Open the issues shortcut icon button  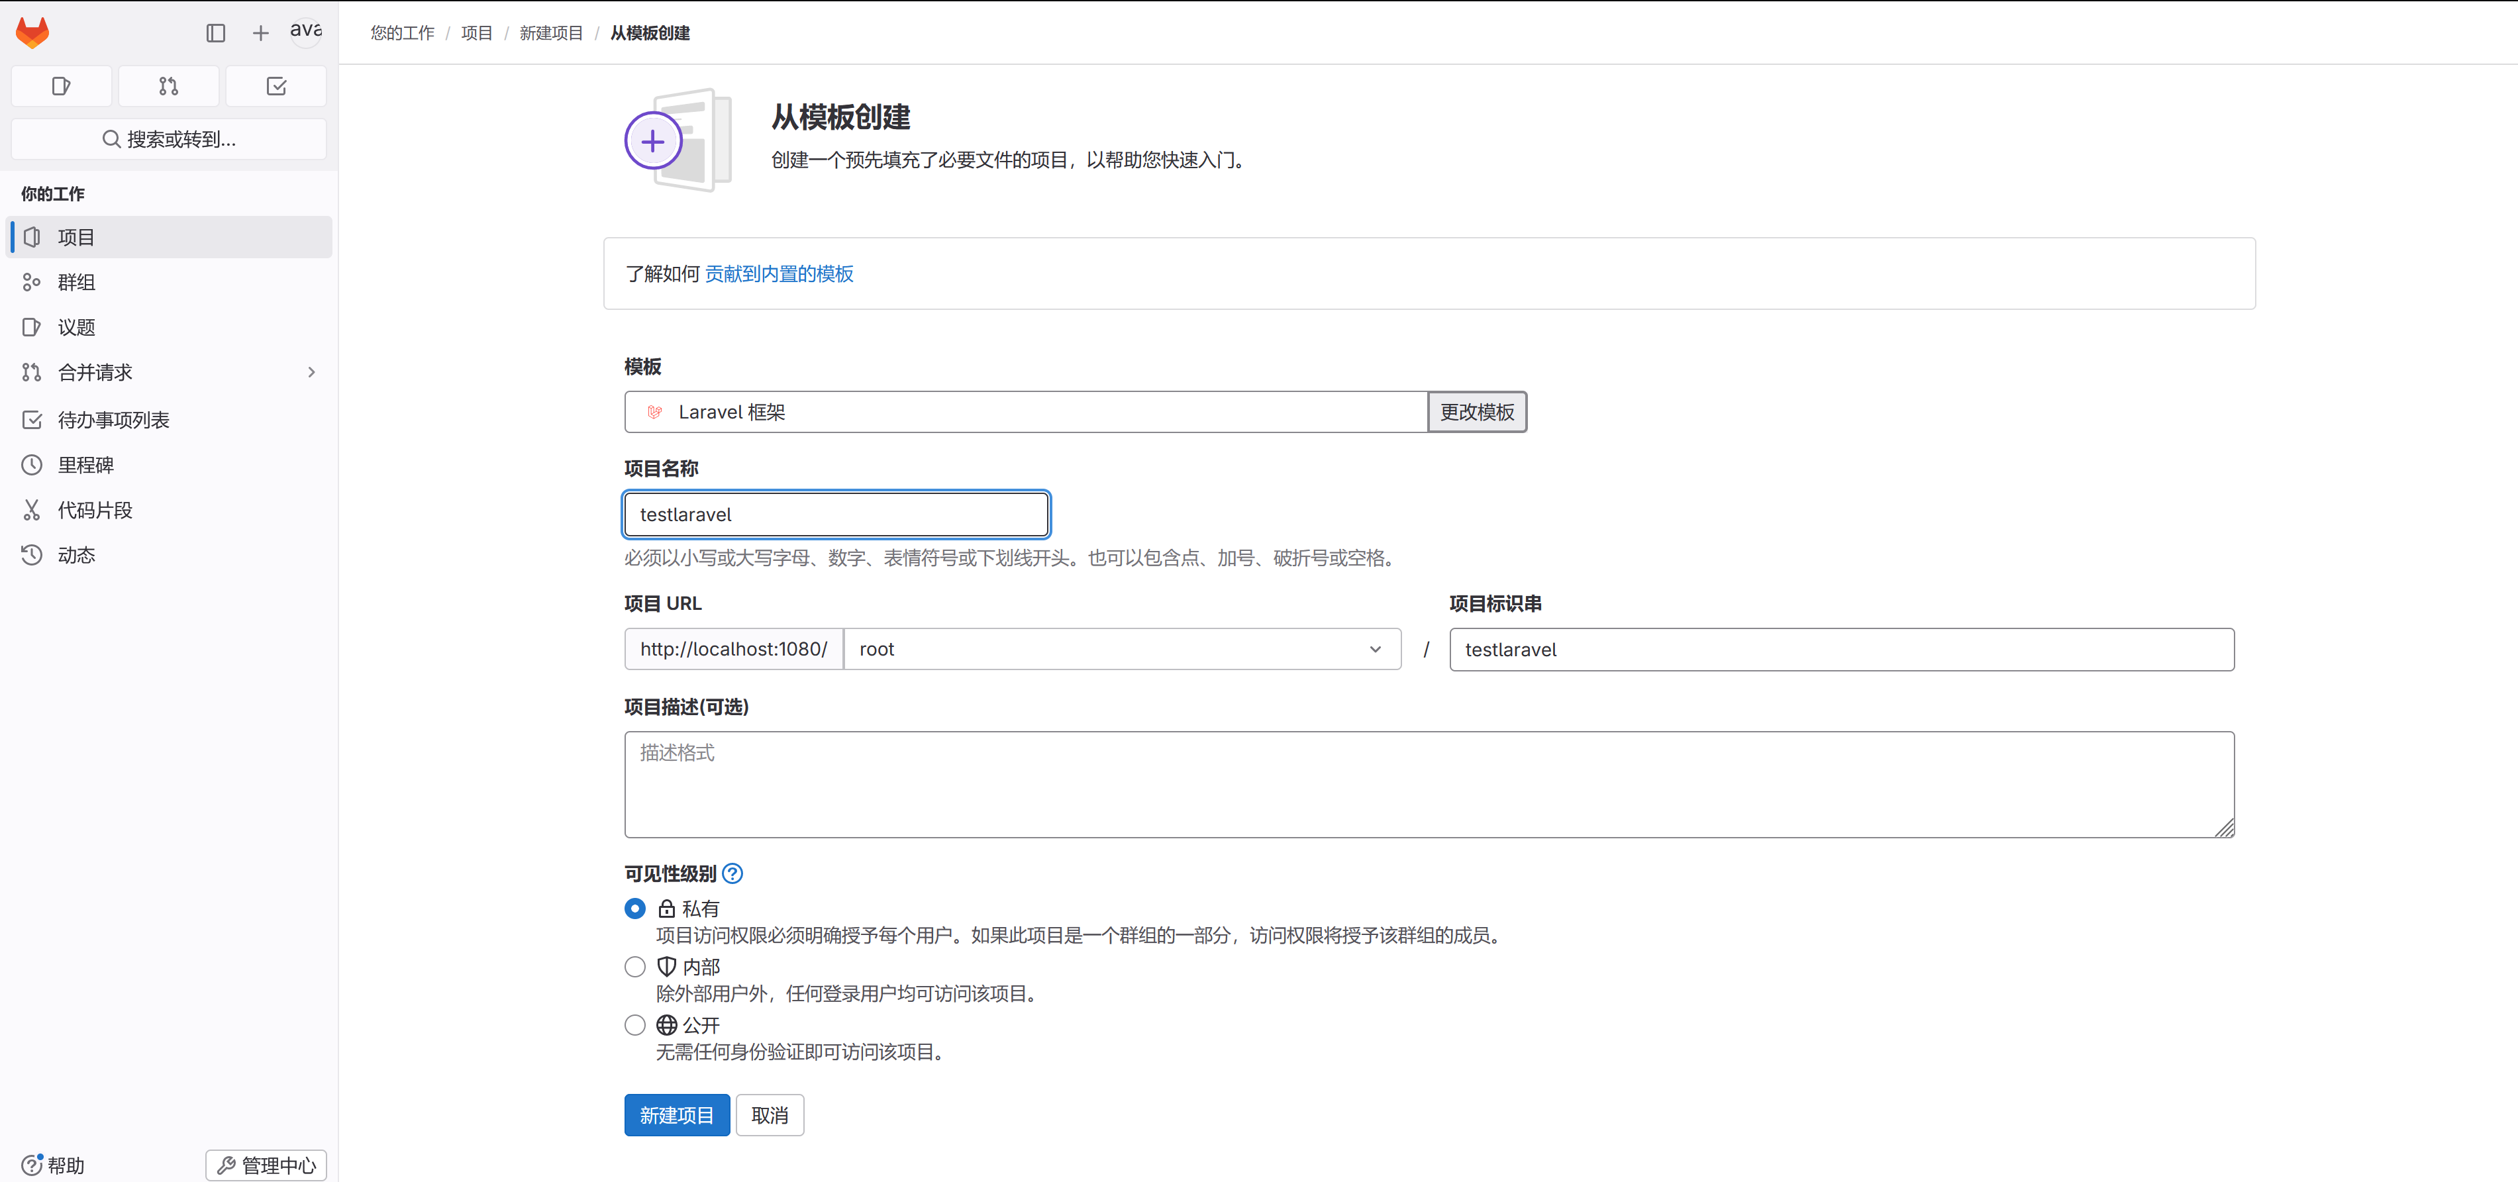pyautogui.click(x=61, y=86)
